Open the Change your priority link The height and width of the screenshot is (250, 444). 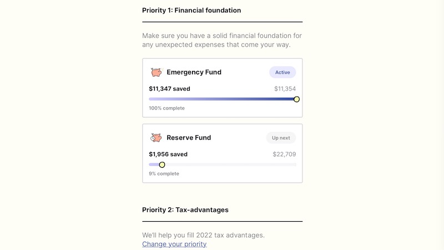pos(174,244)
